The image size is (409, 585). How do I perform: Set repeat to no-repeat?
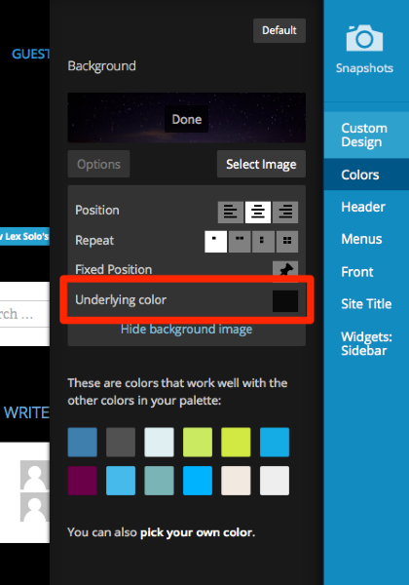pos(215,242)
